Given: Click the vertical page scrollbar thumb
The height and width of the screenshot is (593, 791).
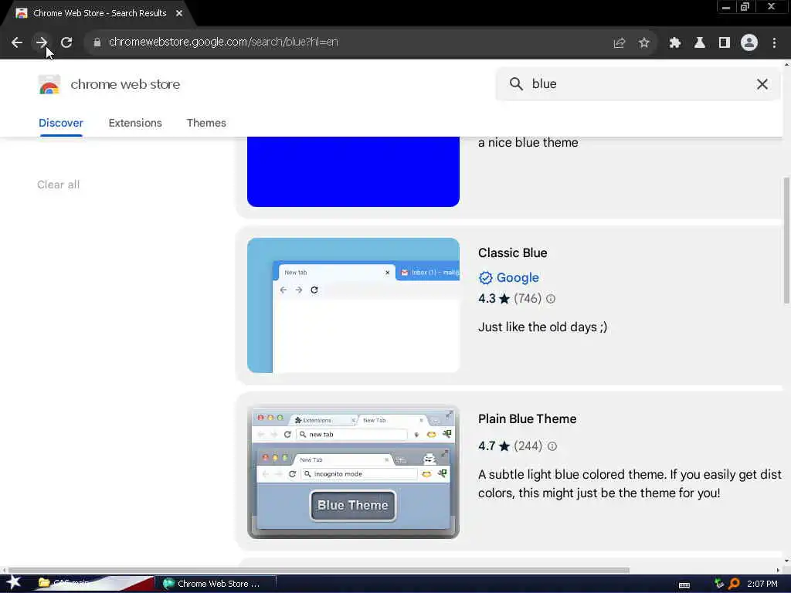Looking at the screenshot, I should point(786,241).
